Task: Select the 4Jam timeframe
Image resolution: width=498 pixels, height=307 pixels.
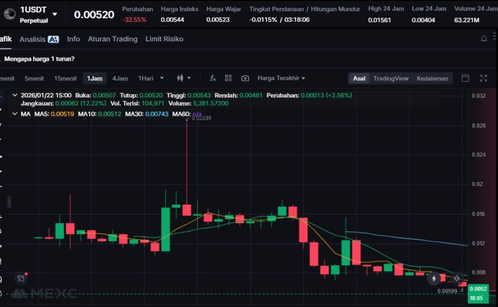Action: click(120, 78)
